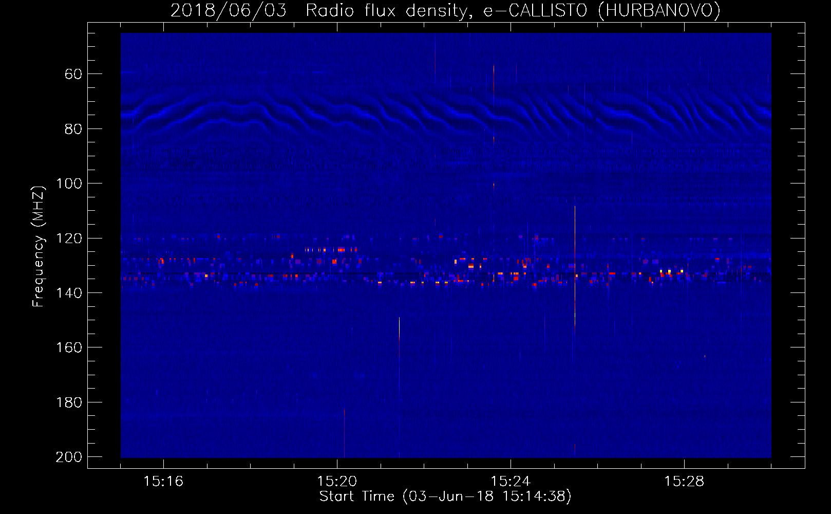Click the 140 frequency tick label

(x=69, y=293)
